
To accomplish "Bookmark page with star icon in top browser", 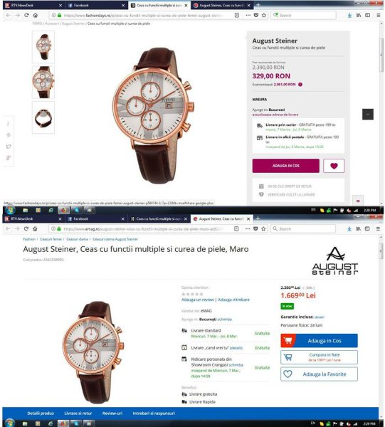I will pos(264,15).
